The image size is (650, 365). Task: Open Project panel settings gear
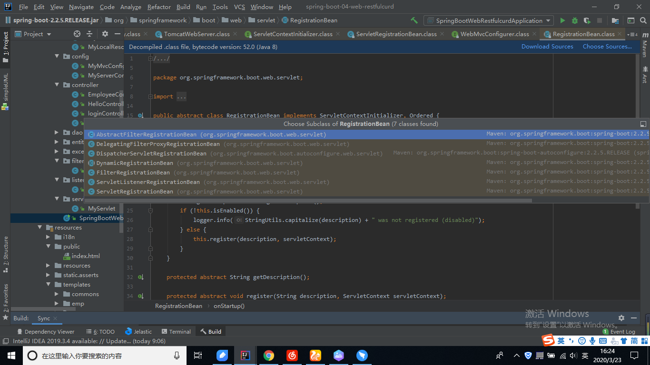pos(105,34)
